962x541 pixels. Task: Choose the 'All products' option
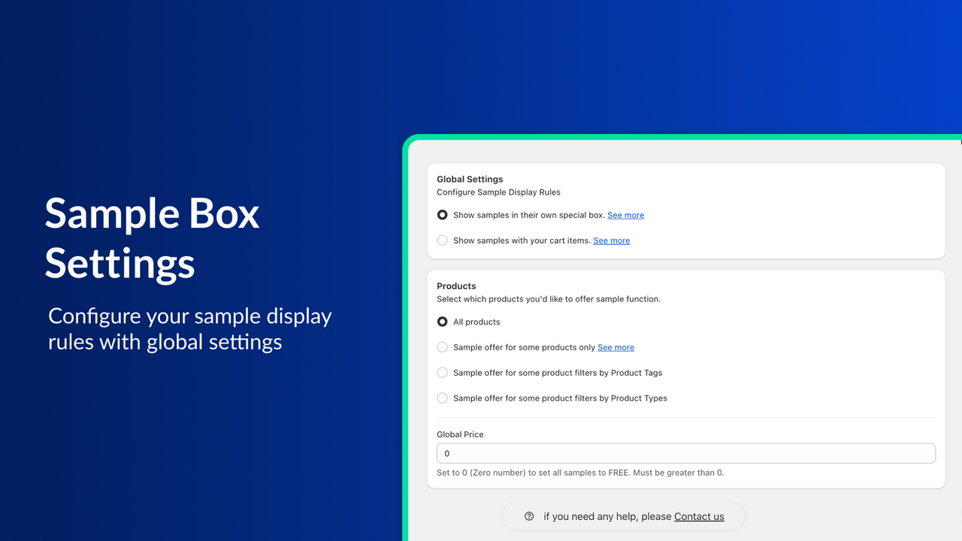coord(442,322)
